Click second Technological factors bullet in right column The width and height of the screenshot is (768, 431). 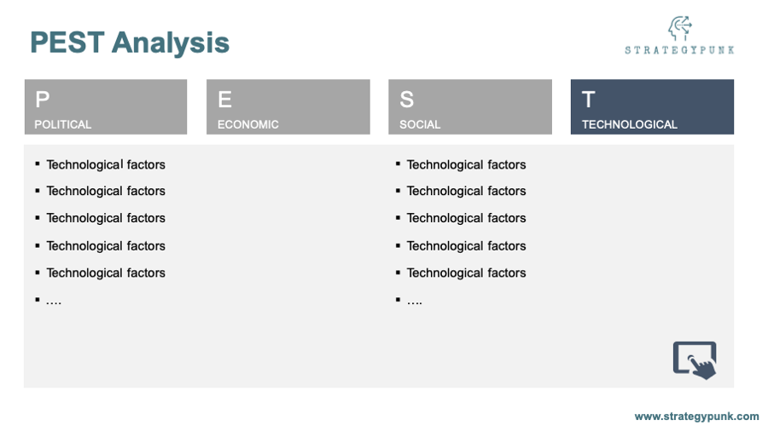tap(466, 191)
